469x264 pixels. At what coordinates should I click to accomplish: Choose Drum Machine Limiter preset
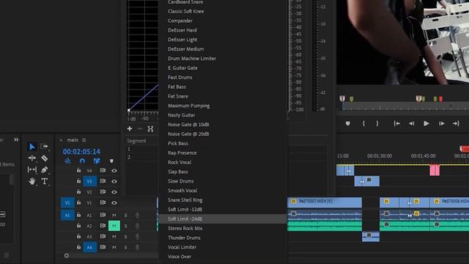[192, 59]
